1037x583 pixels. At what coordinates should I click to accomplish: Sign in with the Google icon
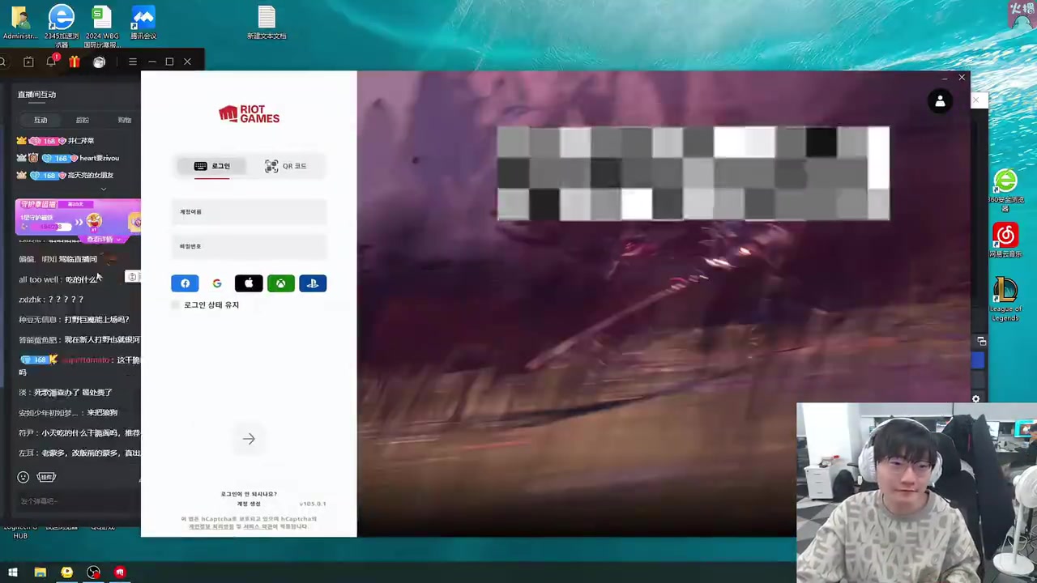(x=217, y=283)
